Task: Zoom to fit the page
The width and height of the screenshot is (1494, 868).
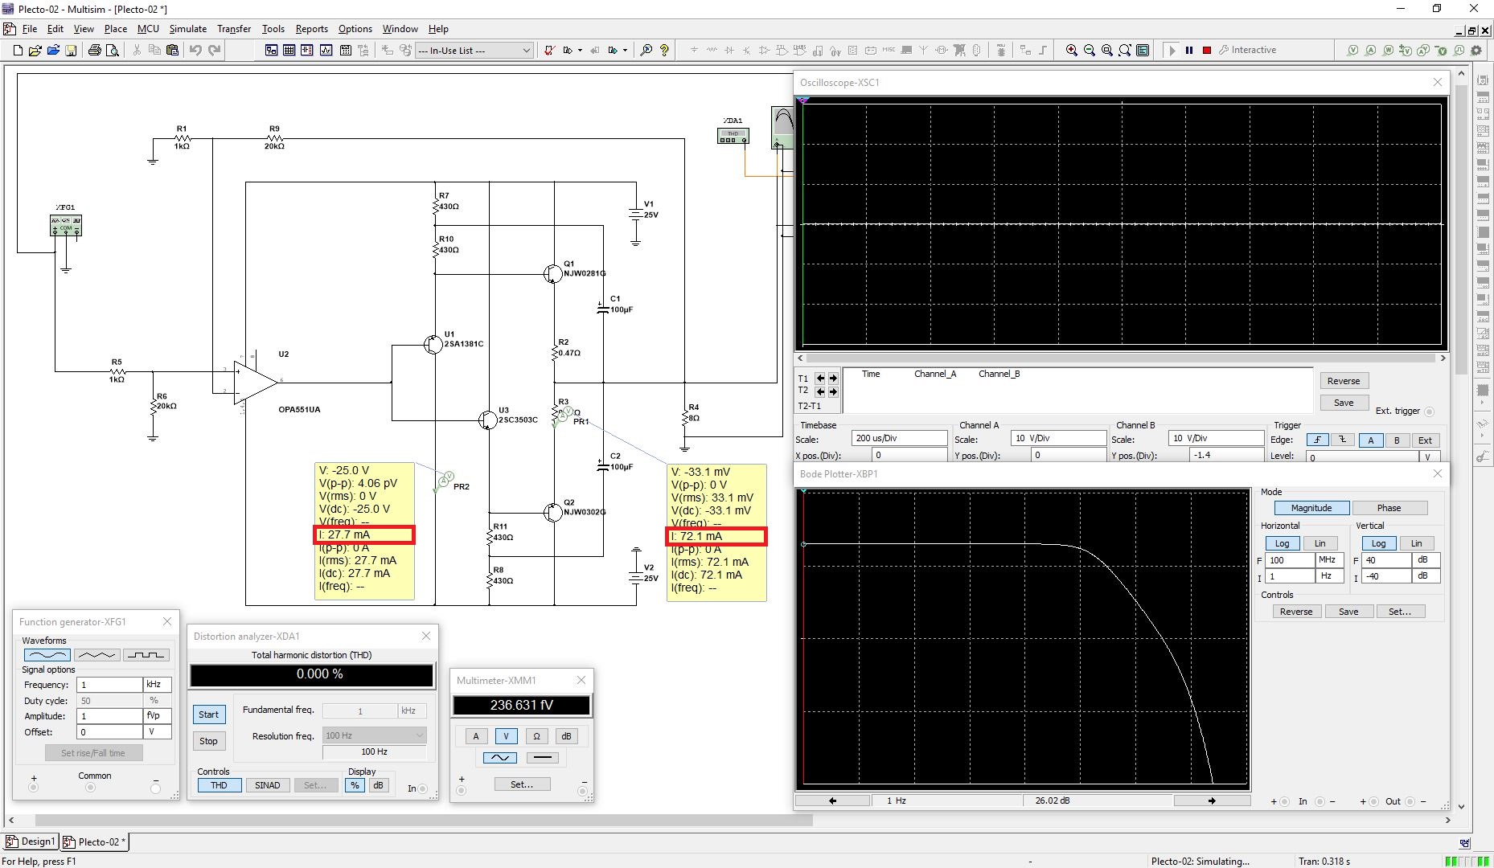Action: (1125, 50)
